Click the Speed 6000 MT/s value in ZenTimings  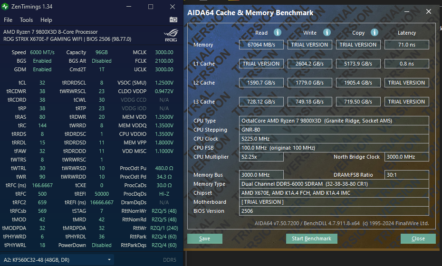point(42,52)
